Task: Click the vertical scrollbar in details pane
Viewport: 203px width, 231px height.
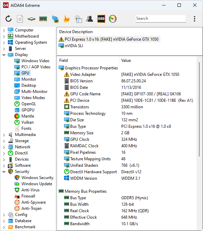Action: 199,109
